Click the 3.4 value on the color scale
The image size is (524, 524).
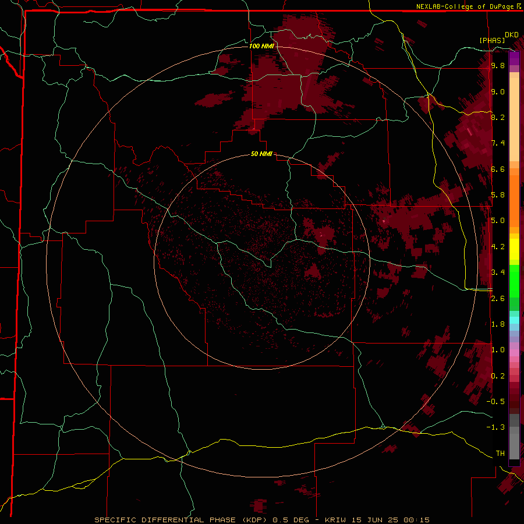[x=498, y=272]
